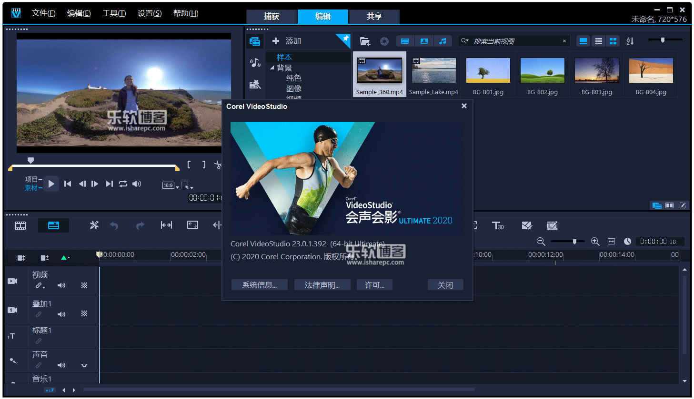
Task: Click the sort media icon in library
Action: tap(630, 41)
